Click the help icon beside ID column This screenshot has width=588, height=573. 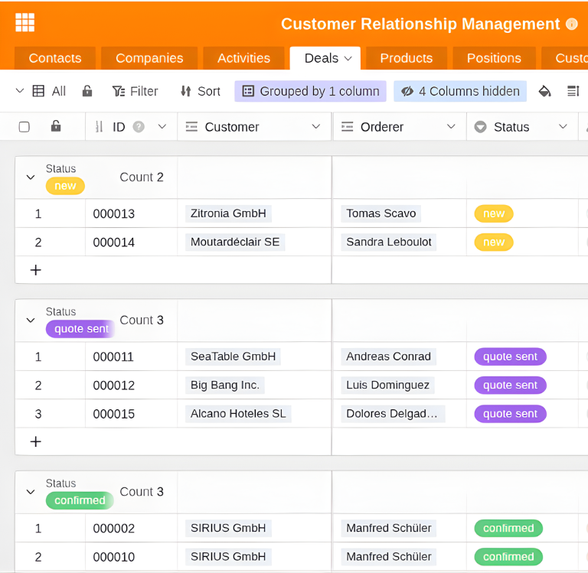(139, 127)
